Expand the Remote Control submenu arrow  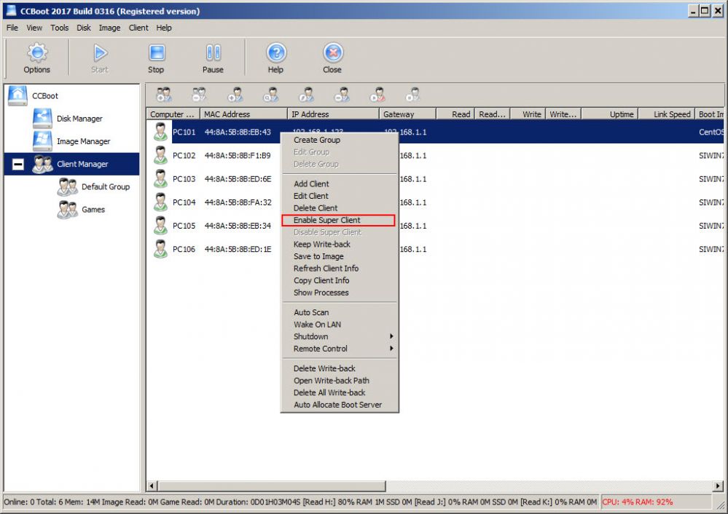[391, 348]
